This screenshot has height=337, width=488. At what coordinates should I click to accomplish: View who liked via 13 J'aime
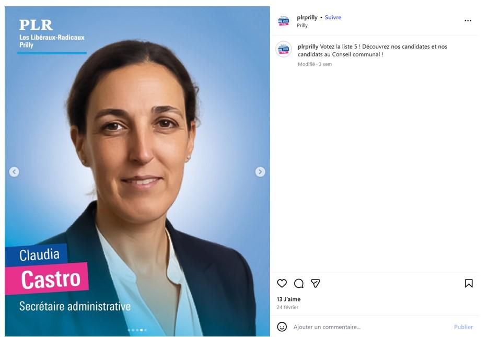tap(289, 299)
